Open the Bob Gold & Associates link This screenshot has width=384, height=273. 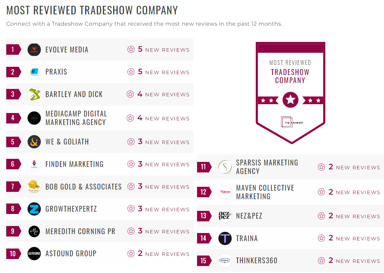(x=84, y=187)
